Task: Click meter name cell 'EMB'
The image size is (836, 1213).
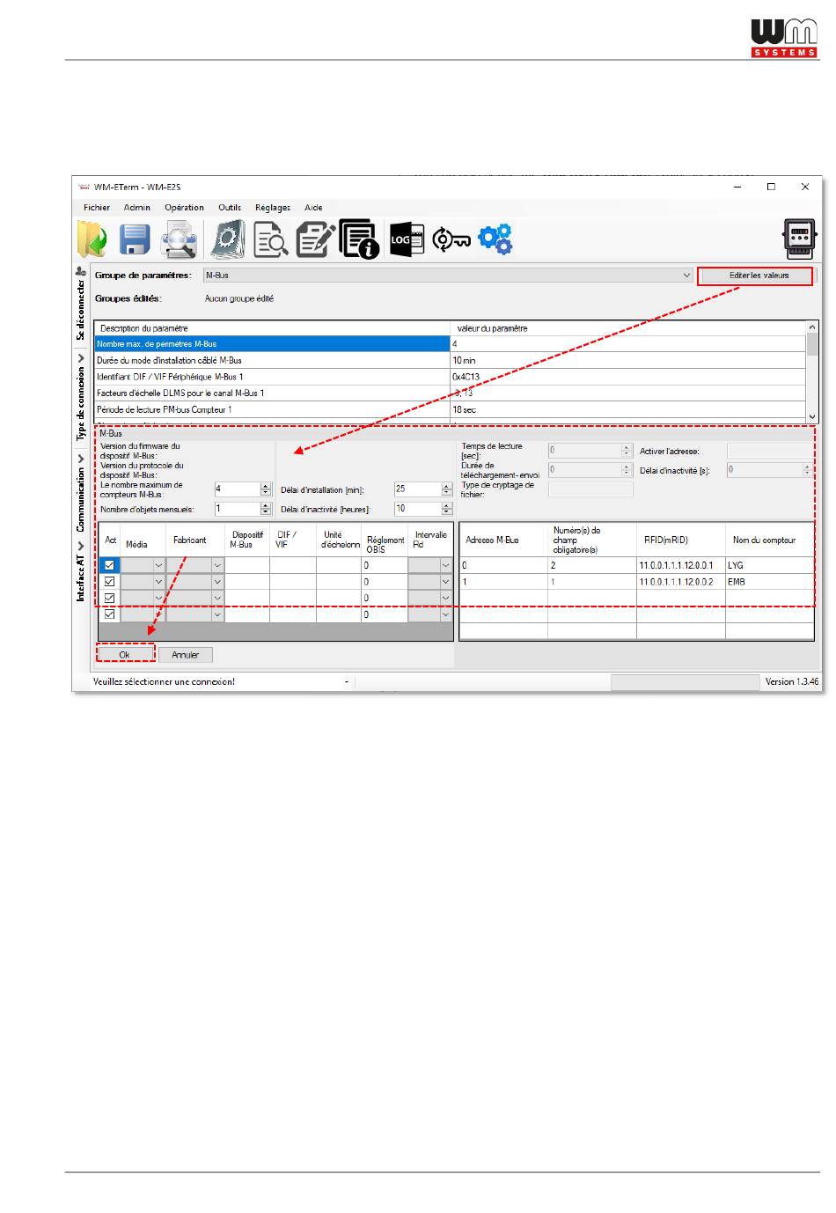Action: tap(769, 582)
